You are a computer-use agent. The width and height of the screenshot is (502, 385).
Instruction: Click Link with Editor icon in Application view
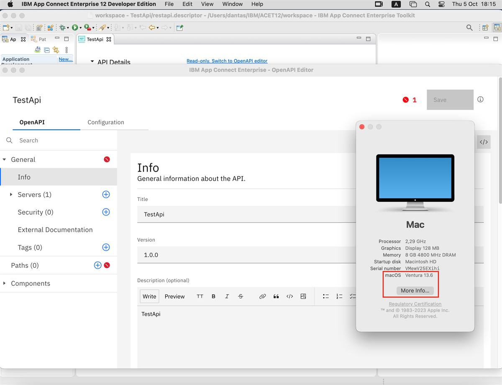(x=56, y=50)
